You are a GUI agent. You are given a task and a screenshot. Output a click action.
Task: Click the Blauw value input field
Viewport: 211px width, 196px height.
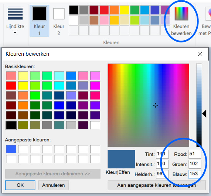point(195,174)
